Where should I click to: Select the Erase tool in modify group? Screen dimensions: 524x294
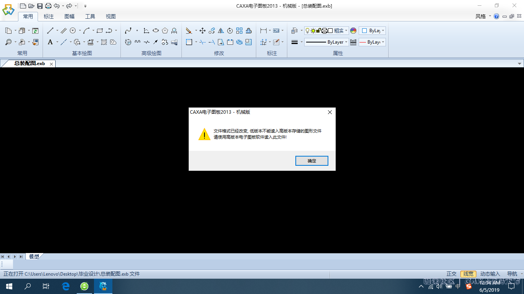pos(189,31)
